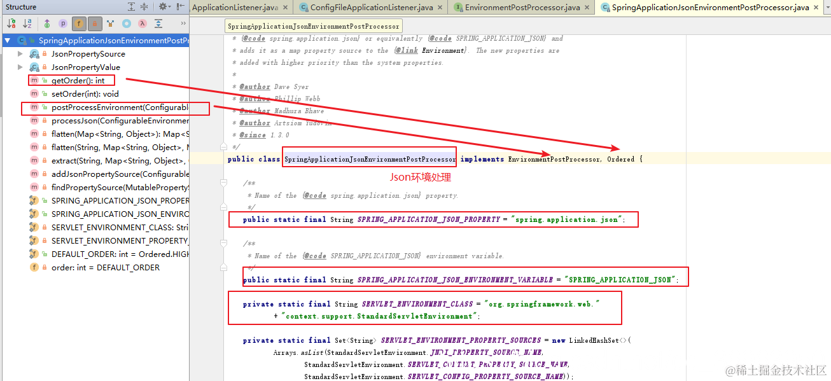831x381 pixels.
Task: Expand JsonPropertySource inner class node
Action: 20,54
